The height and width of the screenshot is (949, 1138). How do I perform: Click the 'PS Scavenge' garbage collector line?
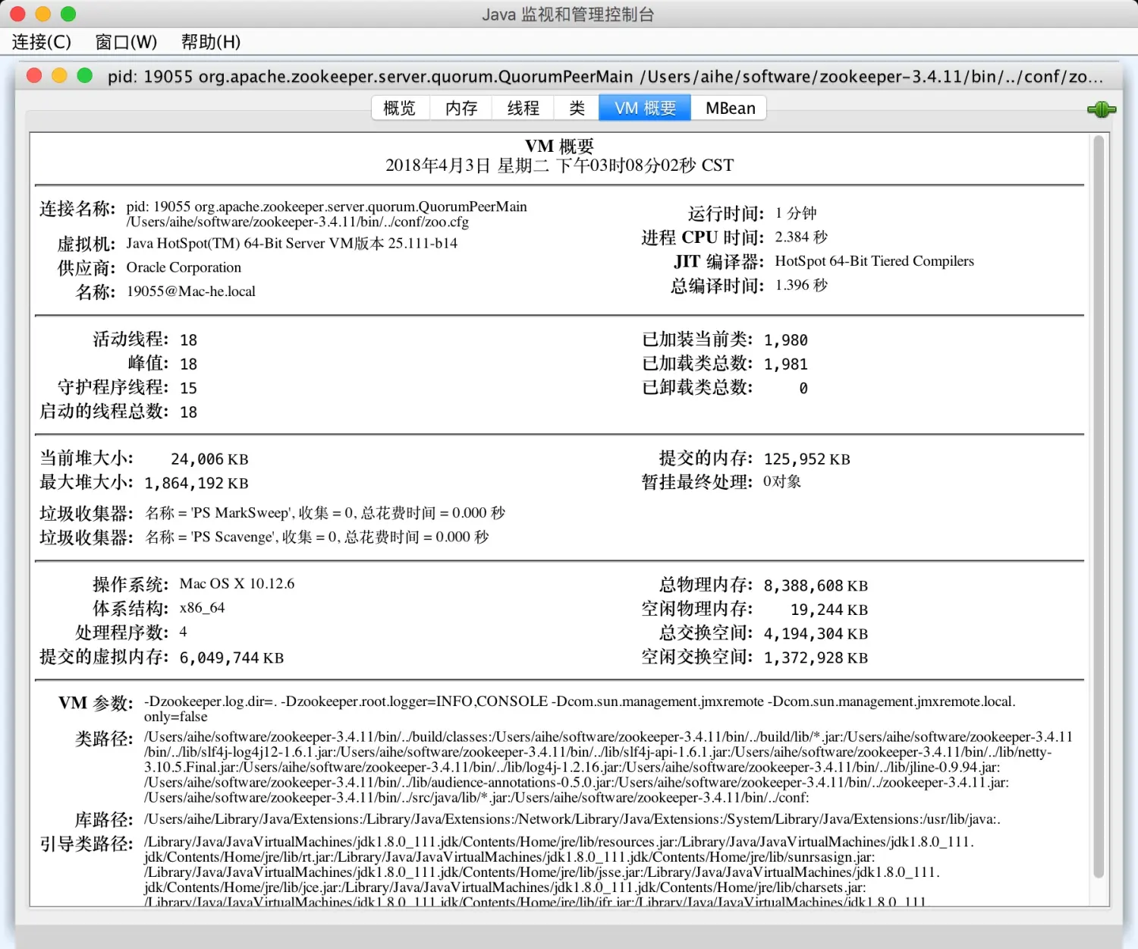click(x=317, y=538)
